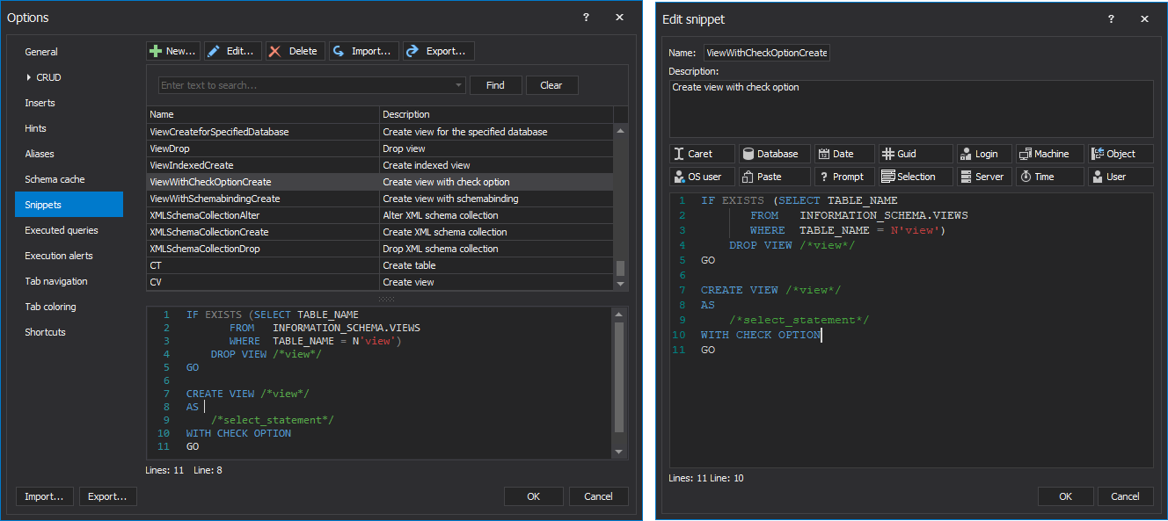Insert the Guid variable
Viewport: 1168px width, 521px height.
pos(915,154)
